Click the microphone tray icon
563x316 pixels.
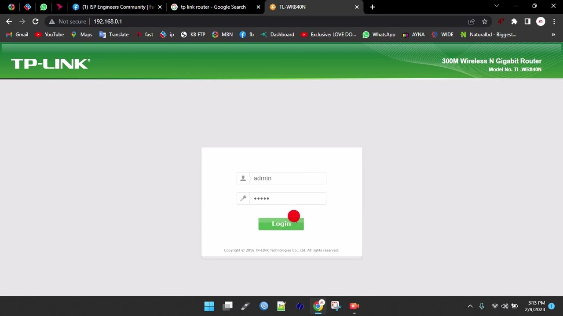pos(482,306)
